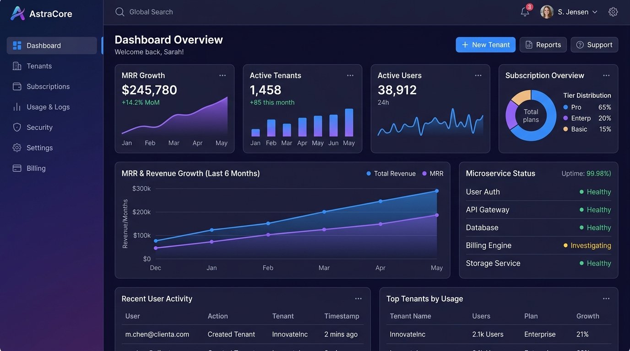
Task: Toggle the Pro tier legend entry
Action: (x=587, y=107)
